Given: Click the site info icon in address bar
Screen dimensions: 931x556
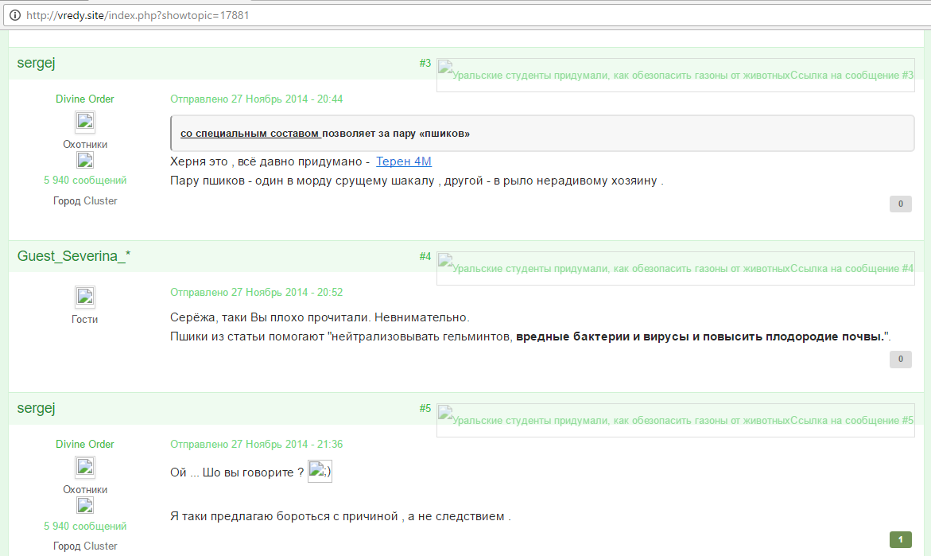Looking at the screenshot, I should point(14,15).
